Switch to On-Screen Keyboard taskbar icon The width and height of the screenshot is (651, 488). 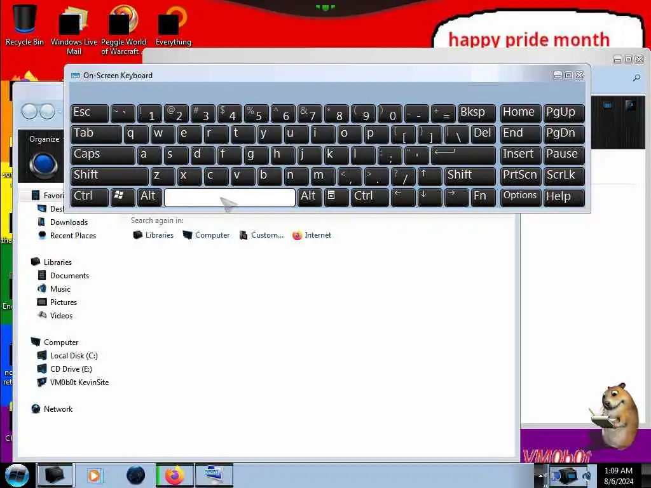(x=214, y=475)
